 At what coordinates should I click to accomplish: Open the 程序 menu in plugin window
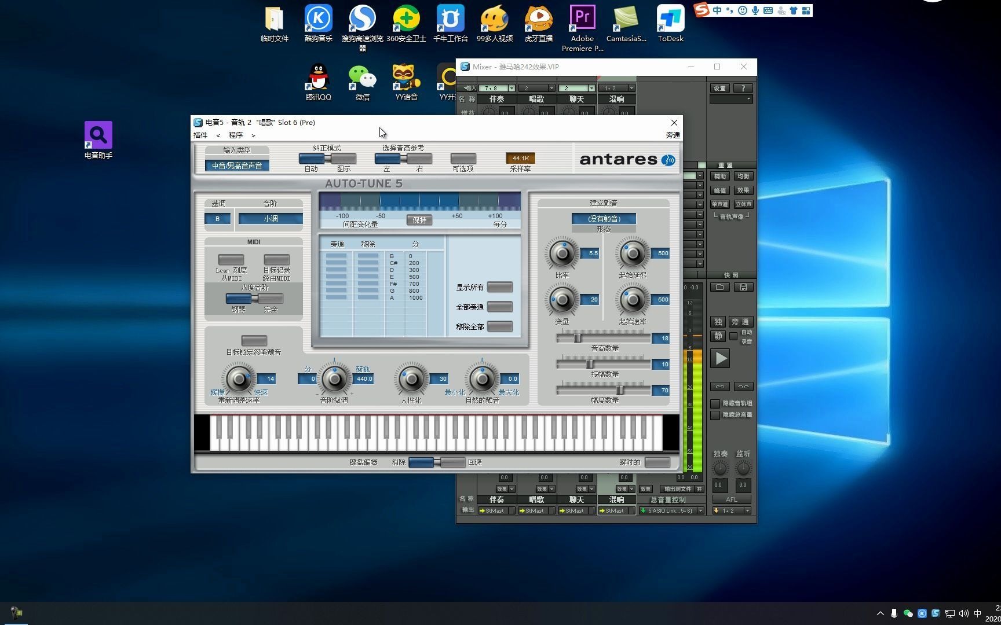coord(236,135)
